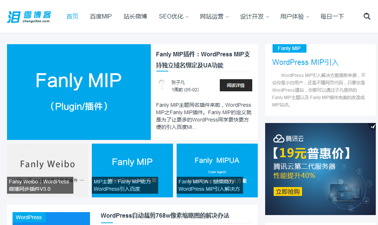Go to the 首页 menu item
378x225 pixels.
coord(72,16)
